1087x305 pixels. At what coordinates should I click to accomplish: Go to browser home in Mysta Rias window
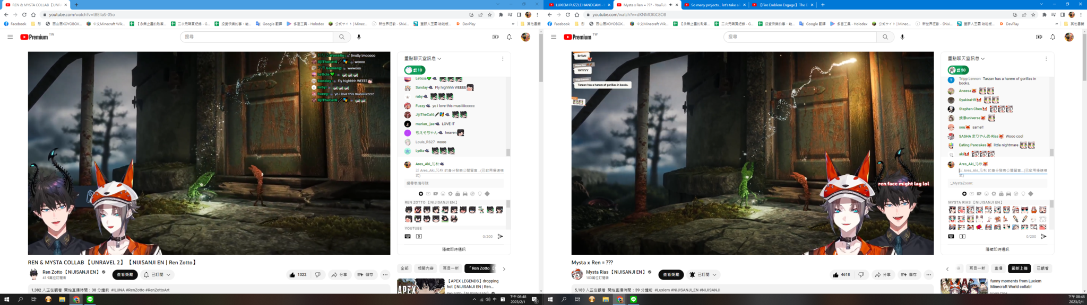[577, 15]
